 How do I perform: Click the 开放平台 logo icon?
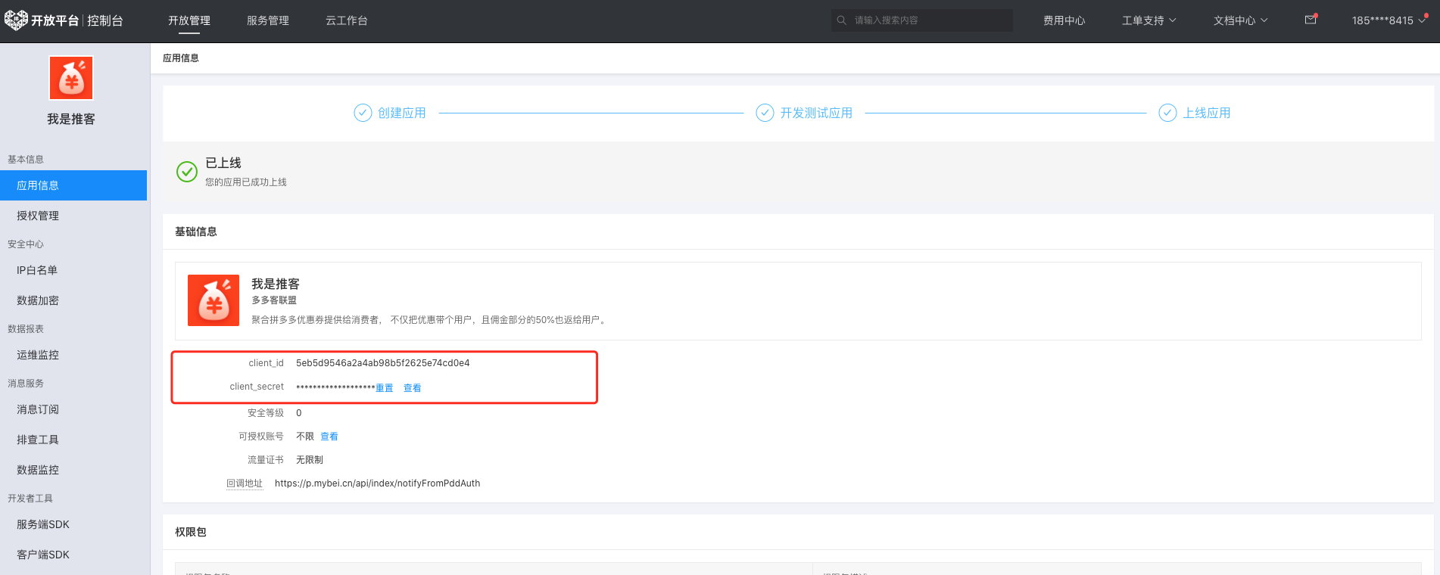pos(16,20)
